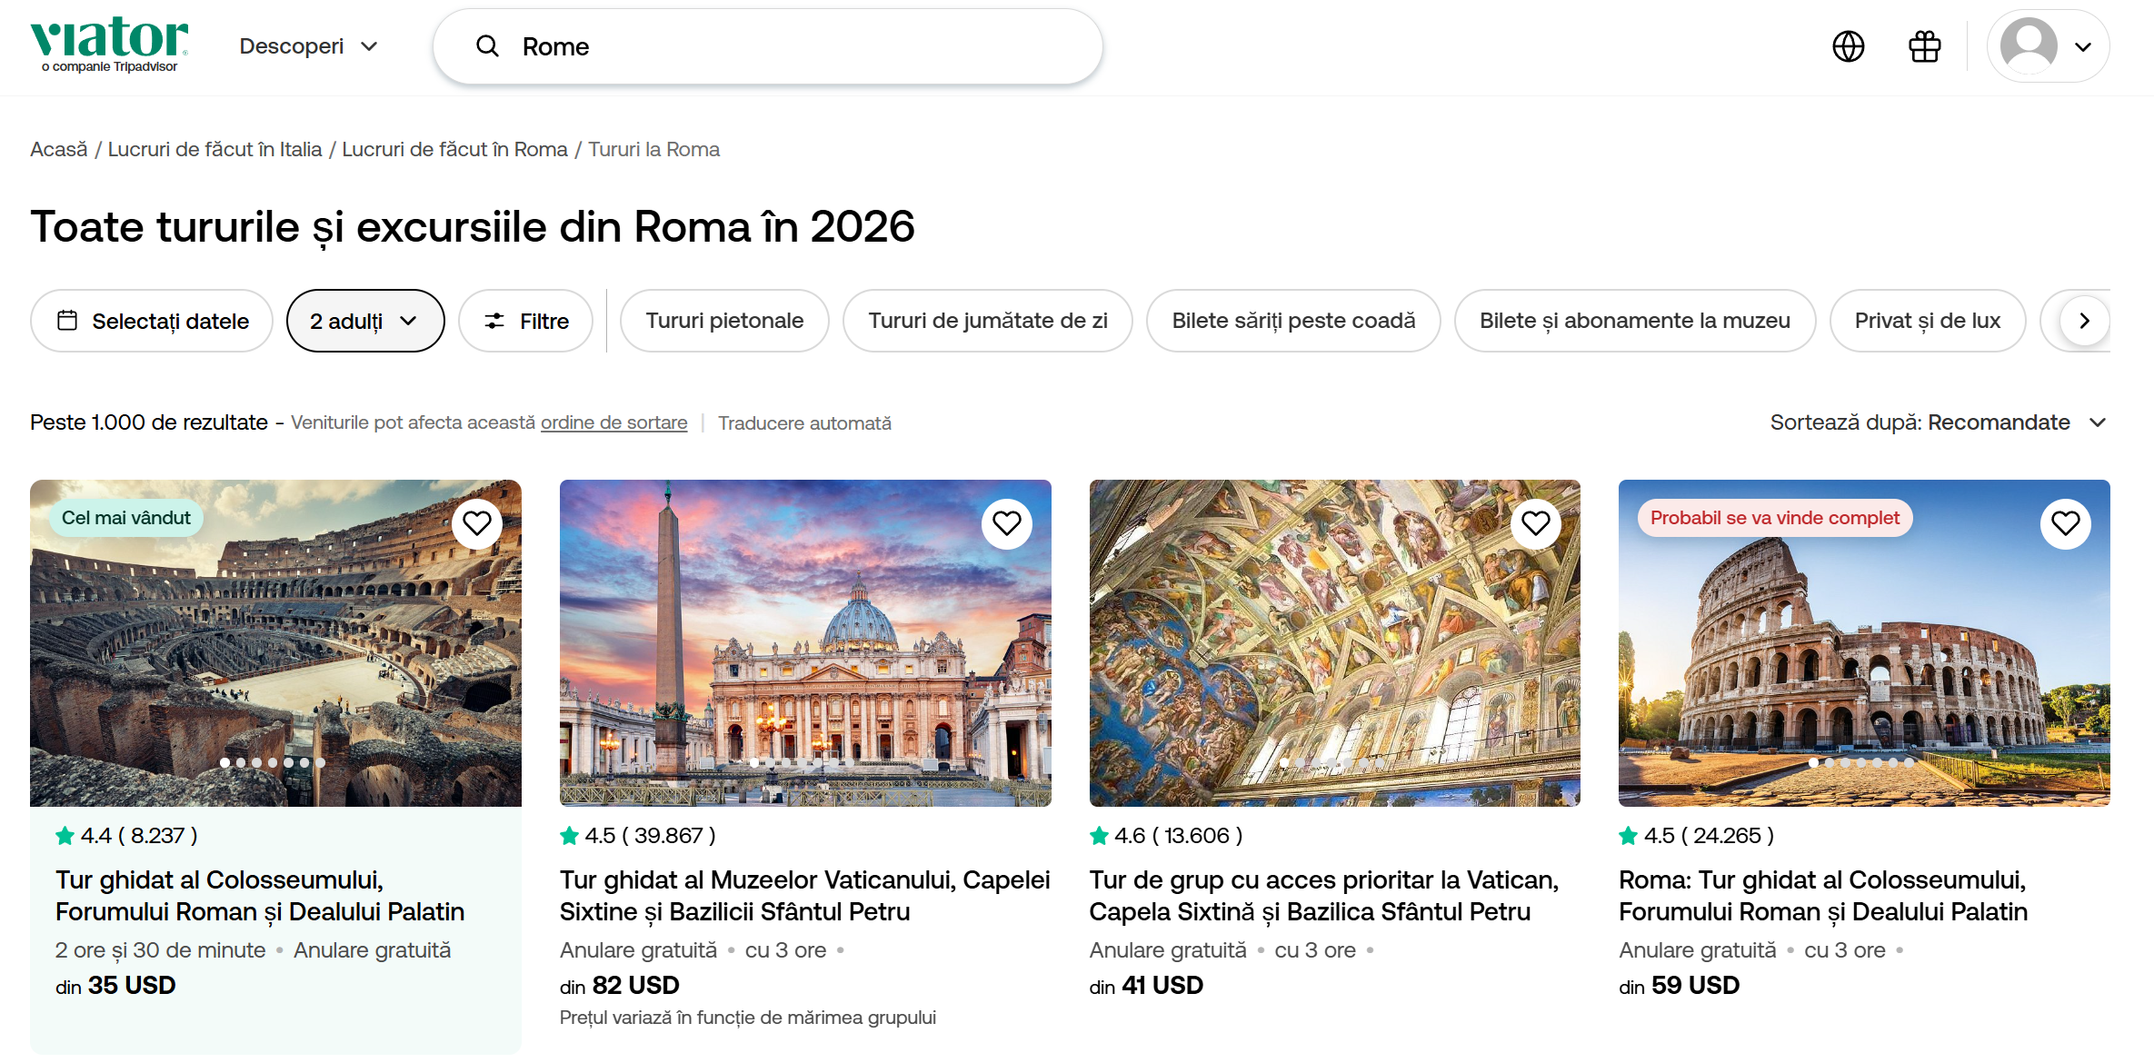Click calendar icon in Selectați datele
The width and height of the screenshot is (2154, 1063).
point(67,321)
